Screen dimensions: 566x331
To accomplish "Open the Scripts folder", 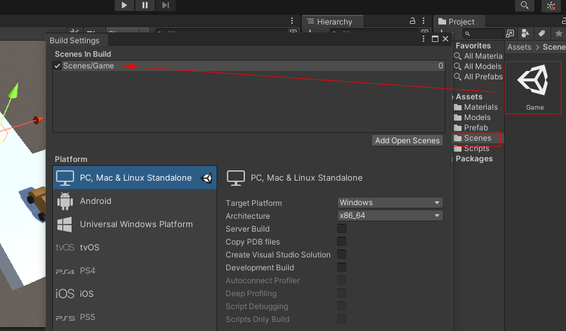I will 472,148.
